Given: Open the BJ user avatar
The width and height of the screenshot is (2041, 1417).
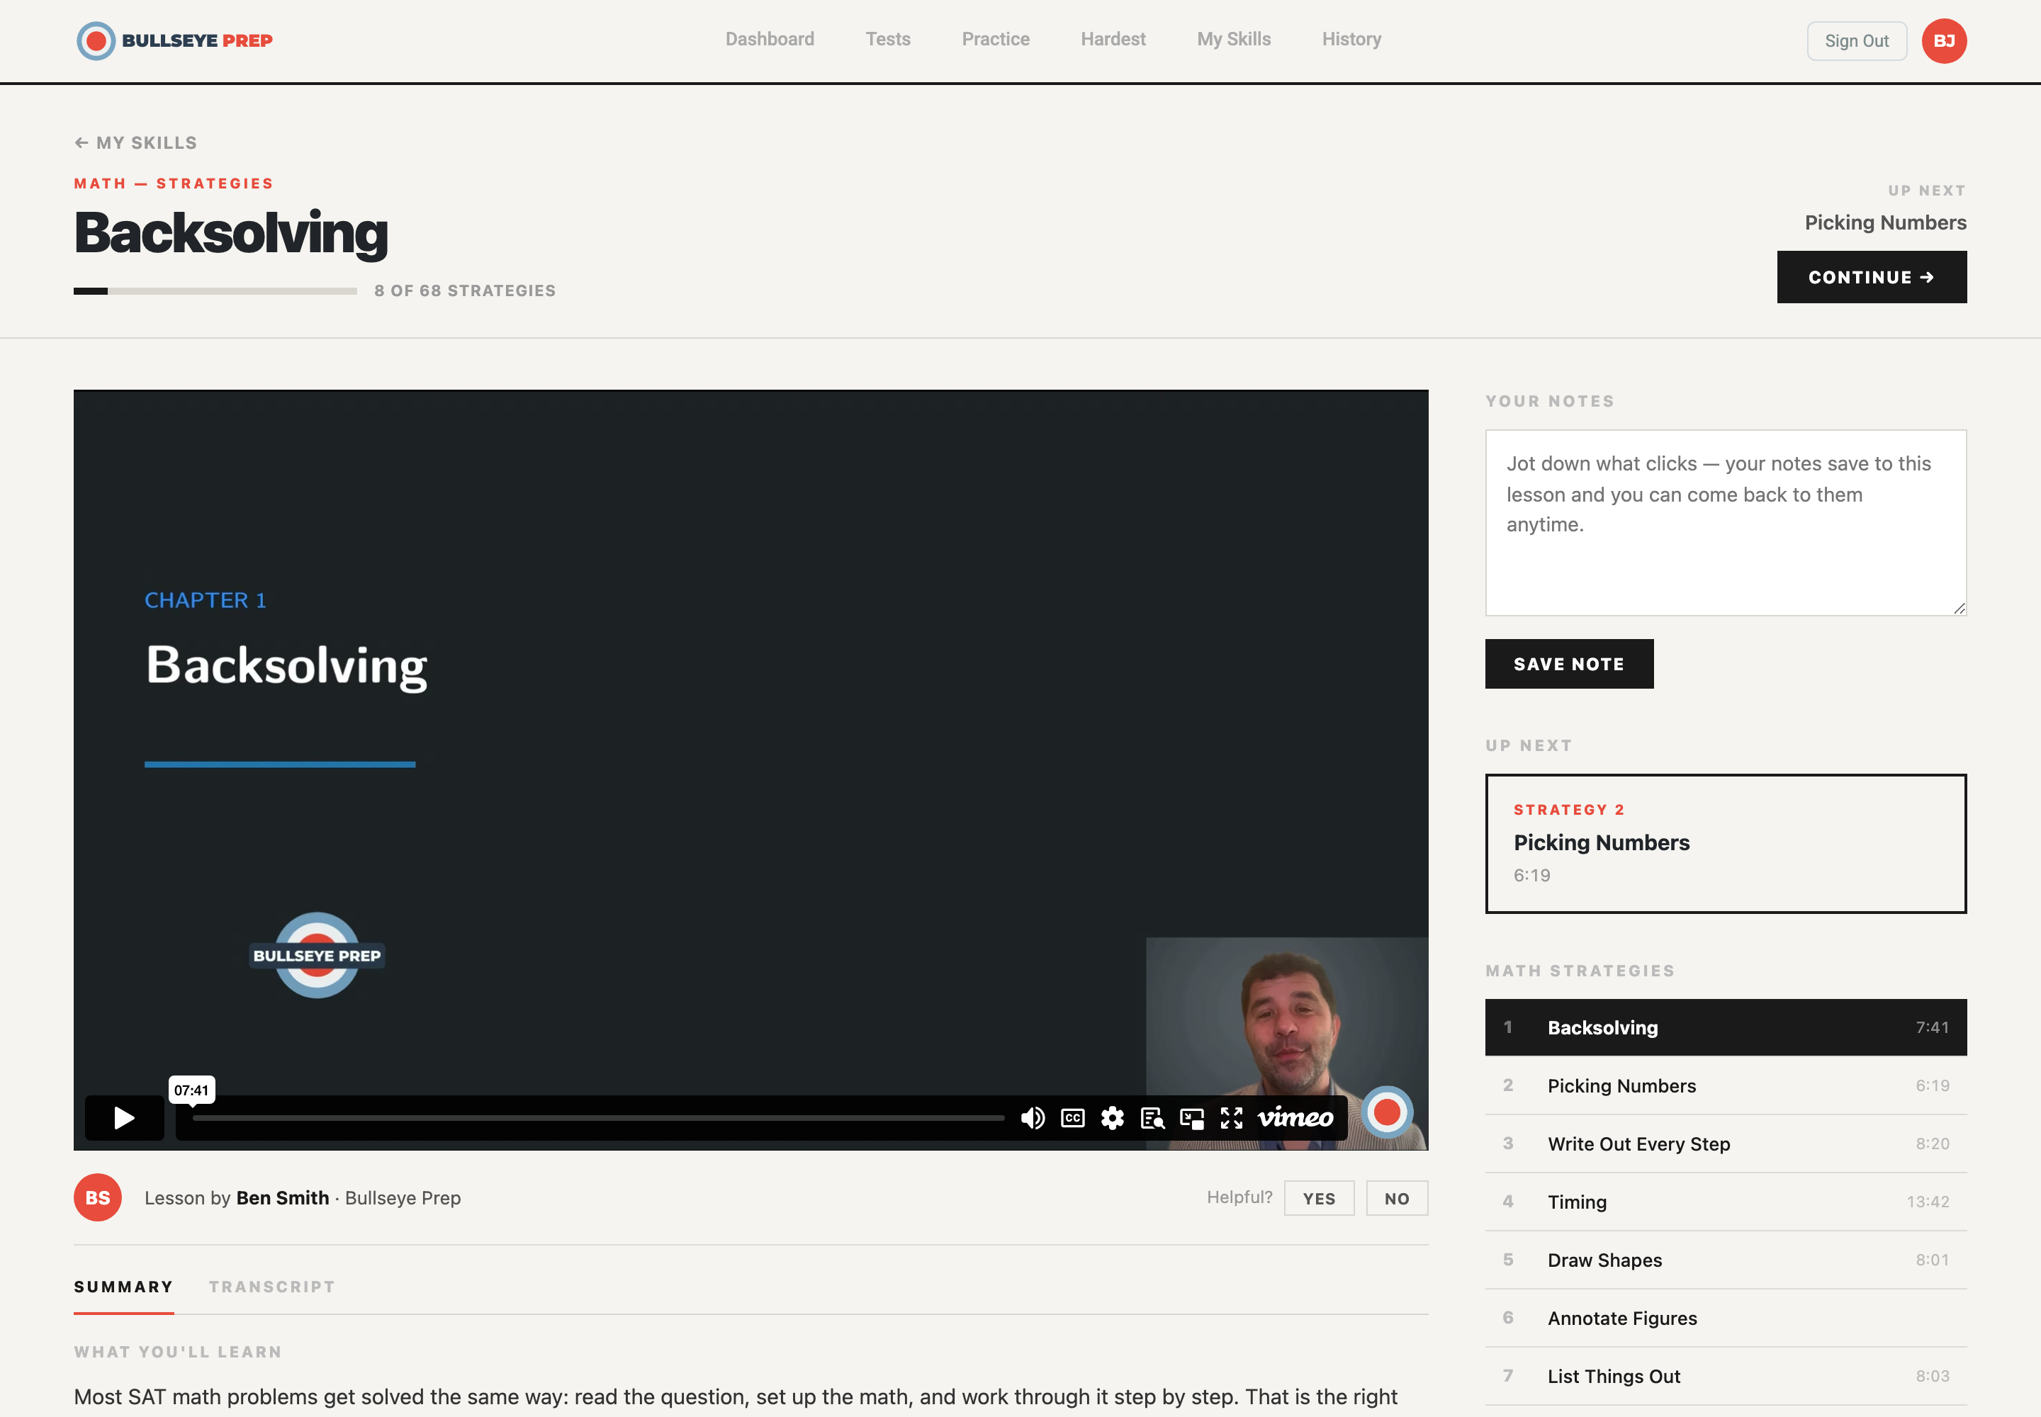Looking at the screenshot, I should 1943,41.
